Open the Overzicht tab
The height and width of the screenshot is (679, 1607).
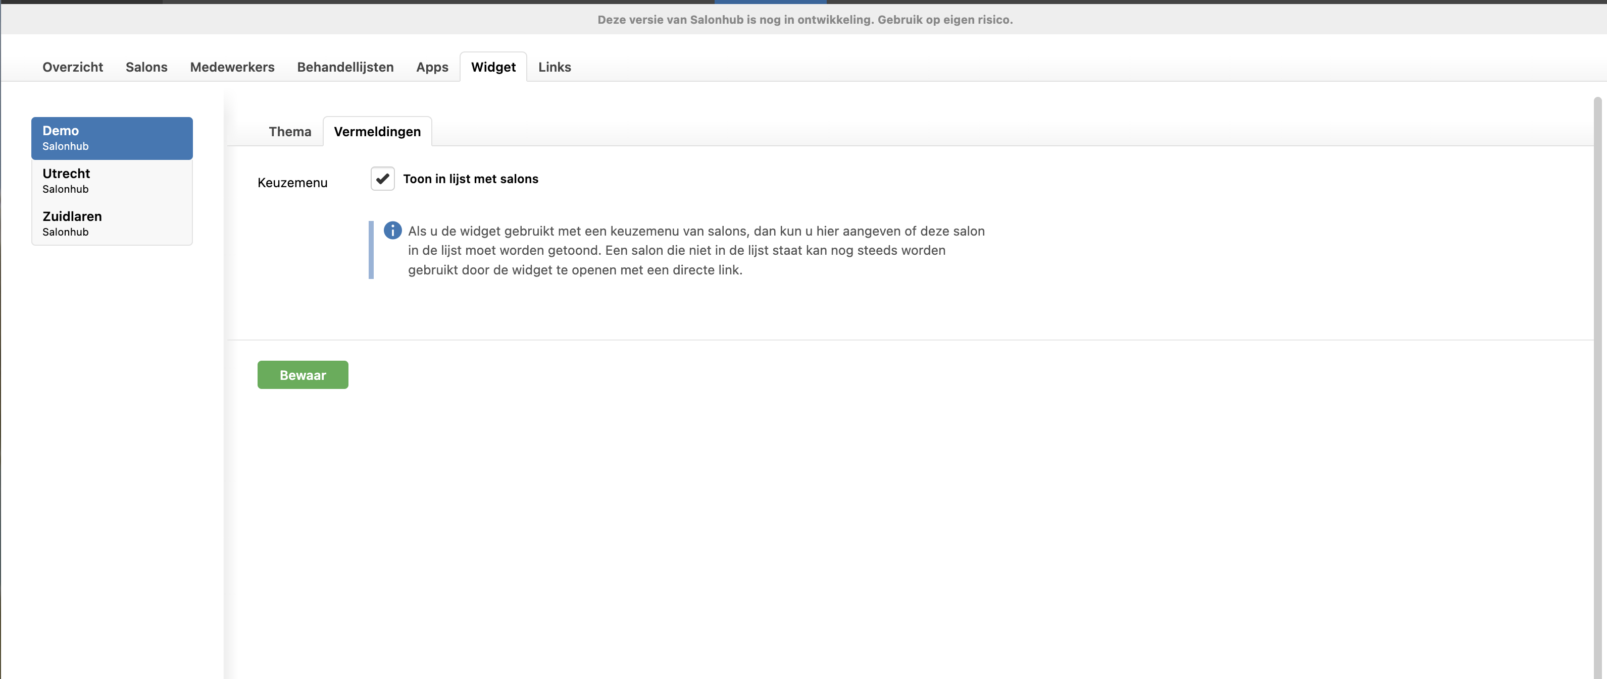click(72, 67)
